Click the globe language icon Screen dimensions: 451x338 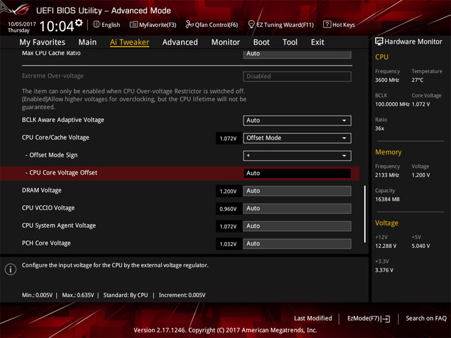[96, 24]
